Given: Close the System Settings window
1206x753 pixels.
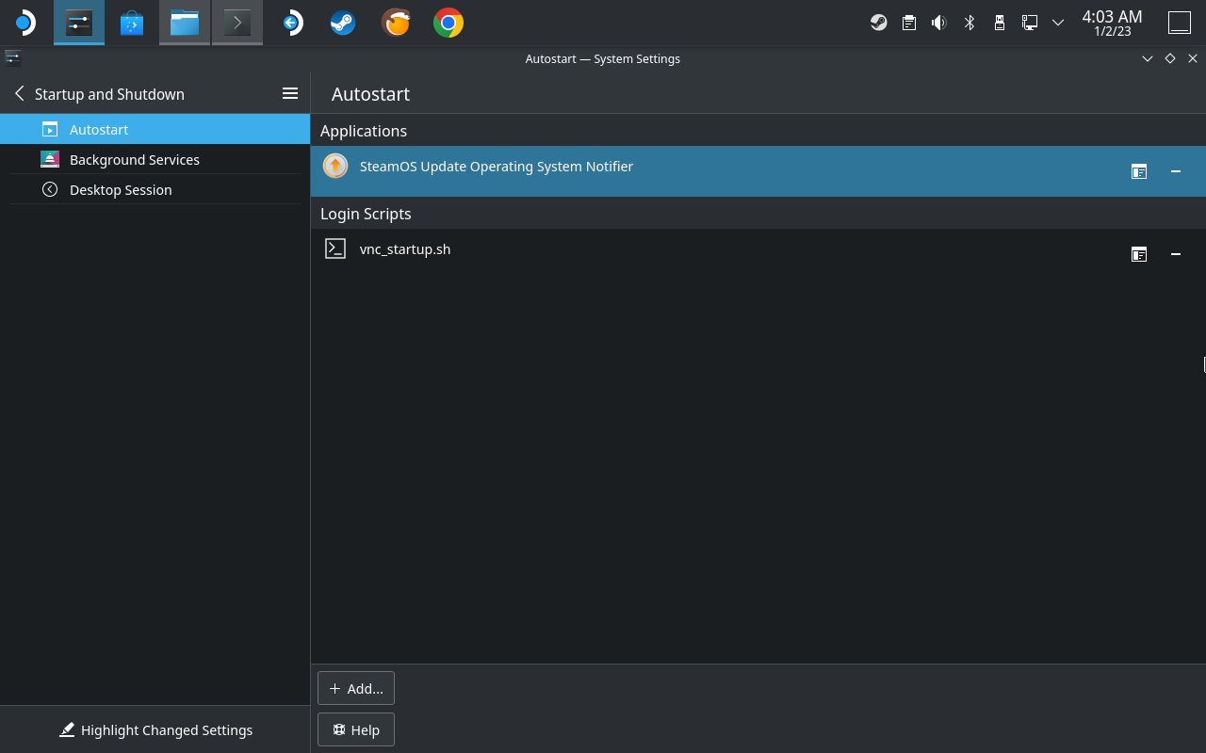Looking at the screenshot, I should pyautogui.click(x=1193, y=58).
